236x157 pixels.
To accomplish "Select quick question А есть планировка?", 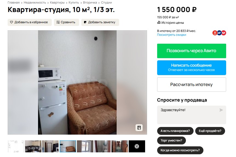I will (x=175, y=131).
